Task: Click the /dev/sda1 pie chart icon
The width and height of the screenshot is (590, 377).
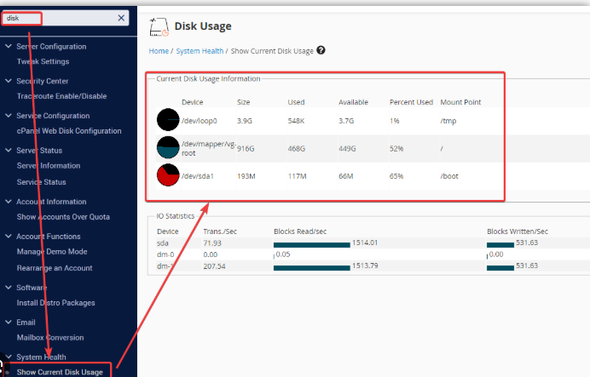Action: click(168, 175)
